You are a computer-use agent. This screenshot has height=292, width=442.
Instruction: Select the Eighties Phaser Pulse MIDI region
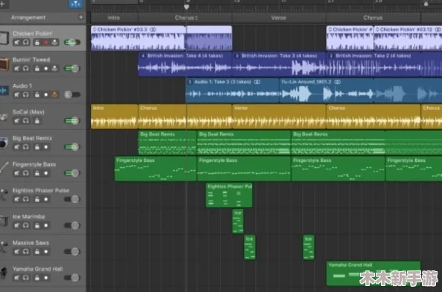coord(229,195)
